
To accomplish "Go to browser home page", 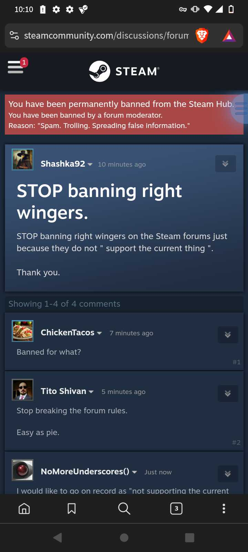I will pos(24,509).
